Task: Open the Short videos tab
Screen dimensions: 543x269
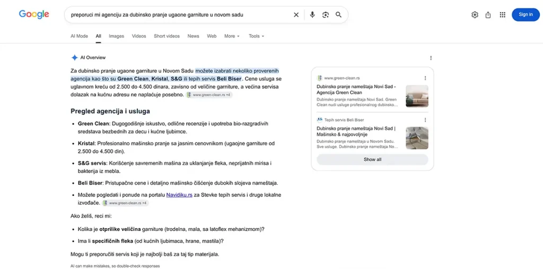Action: pyautogui.click(x=167, y=36)
